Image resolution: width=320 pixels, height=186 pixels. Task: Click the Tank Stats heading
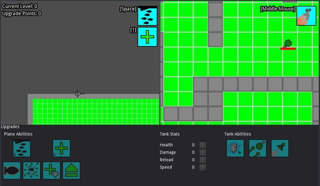[x=169, y=134]
